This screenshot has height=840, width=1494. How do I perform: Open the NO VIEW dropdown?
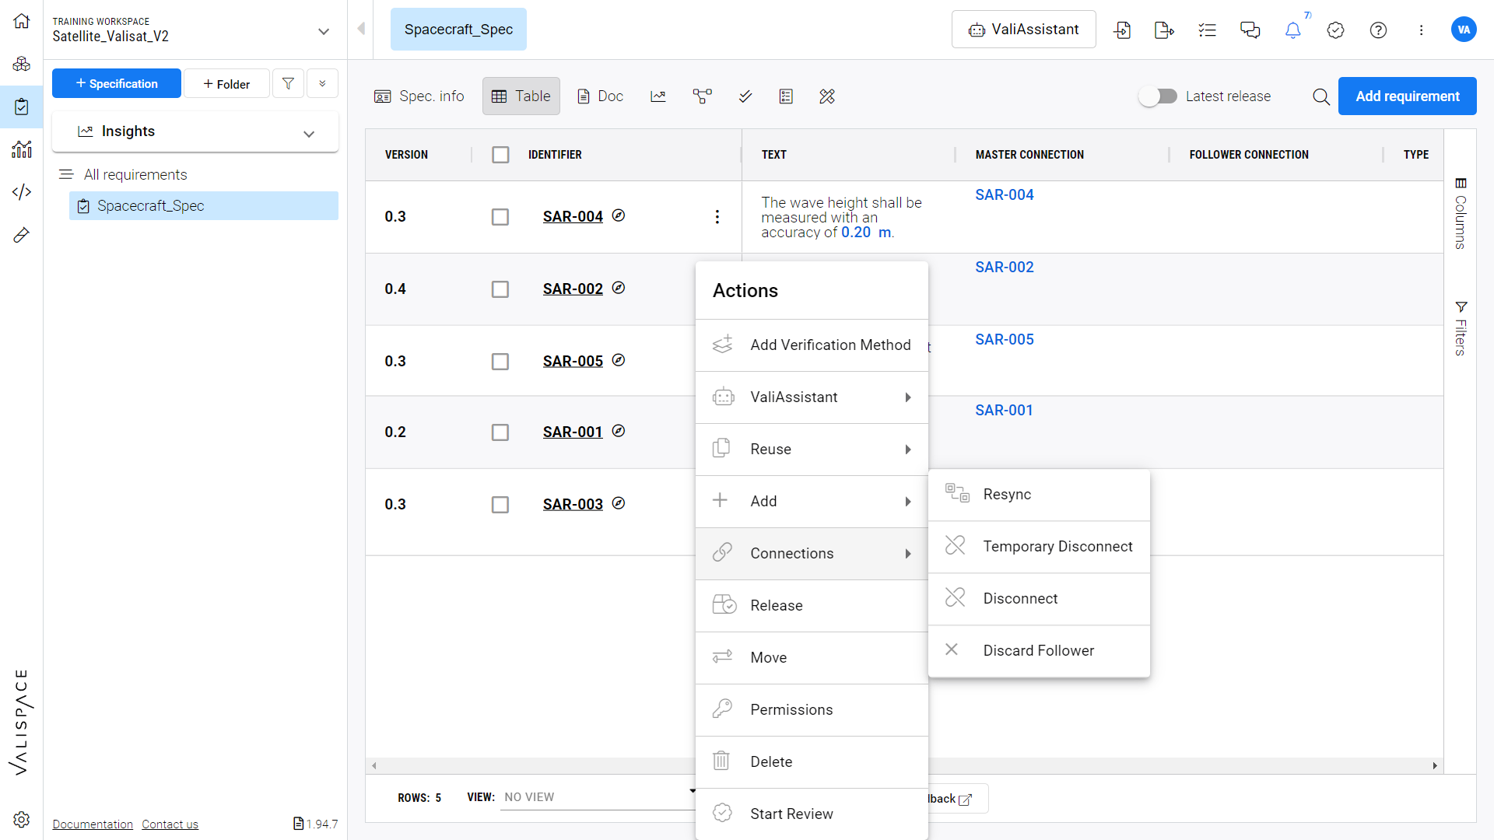point(598,797)
